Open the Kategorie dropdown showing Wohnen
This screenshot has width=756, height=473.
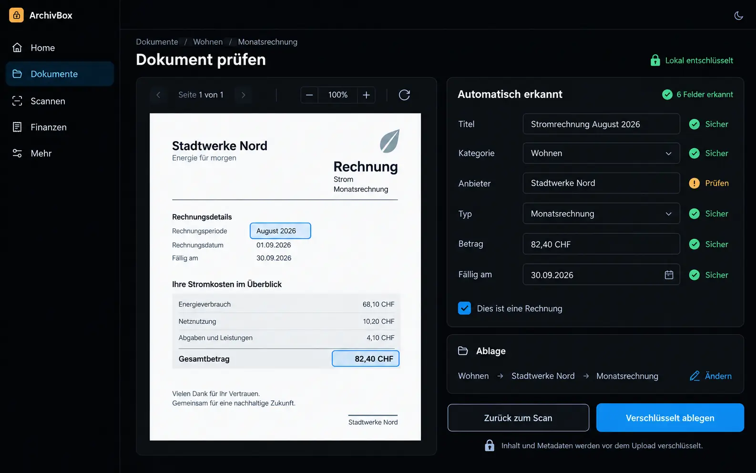coord(601,153)
